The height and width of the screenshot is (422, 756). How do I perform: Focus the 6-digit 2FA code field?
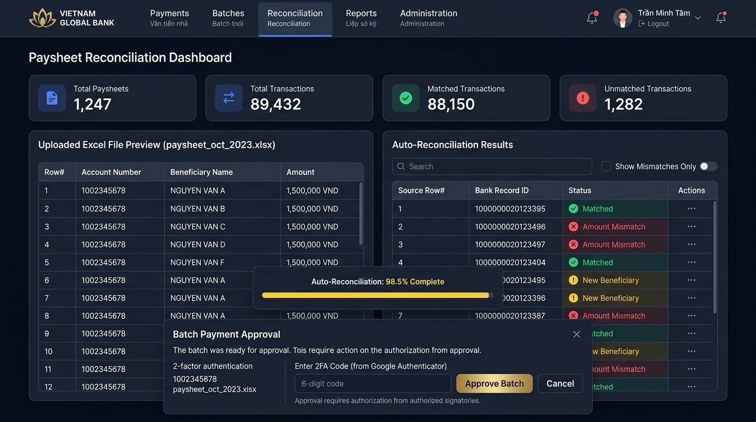(373, 384)
